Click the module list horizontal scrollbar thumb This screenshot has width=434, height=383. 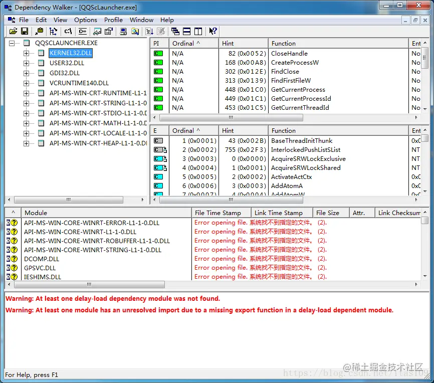(x=89, y=284)
